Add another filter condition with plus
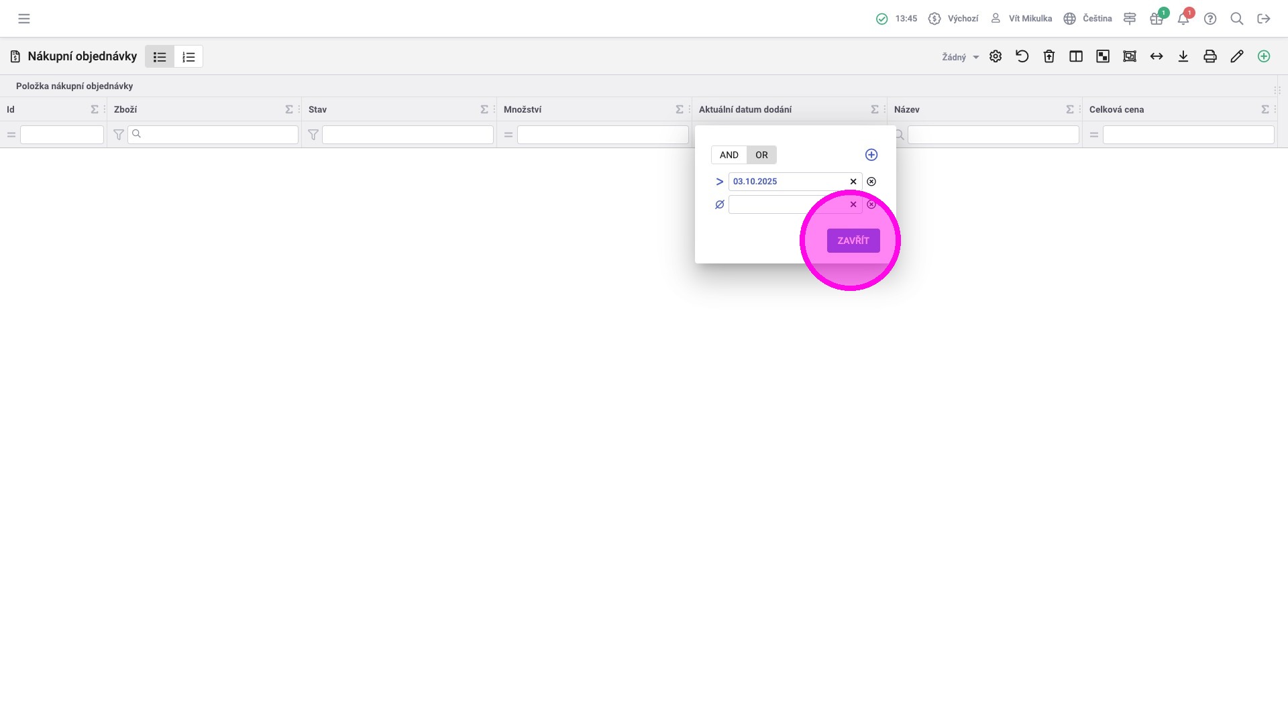This screenshot has height=724, width=1288. pyautogui.click(x=871, y=155)
